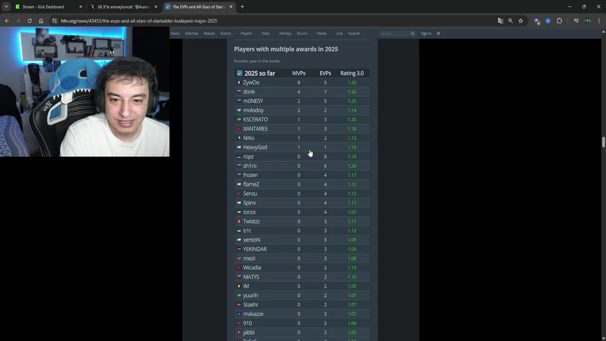Open the Chrome profile avatar
This screenshot has width=606, height=341.
click(x=588, y=21)
